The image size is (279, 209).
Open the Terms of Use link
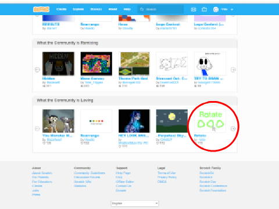point(167,173)
